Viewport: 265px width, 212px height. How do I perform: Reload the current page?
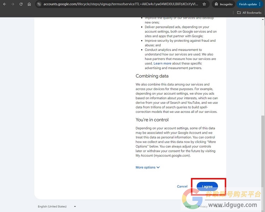pyautogui.click(x=21, y=4)
